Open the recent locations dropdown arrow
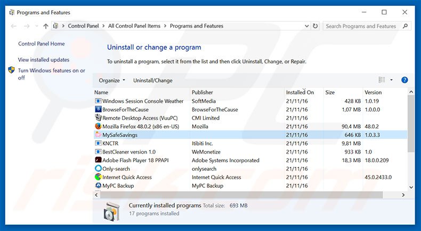The width and height of the screenshot is (421, 231). pyautogui.click(x=37, y=26)
